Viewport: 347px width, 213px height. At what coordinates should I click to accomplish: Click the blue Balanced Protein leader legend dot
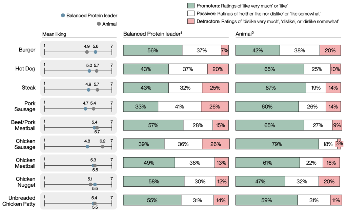click(62, 16)
